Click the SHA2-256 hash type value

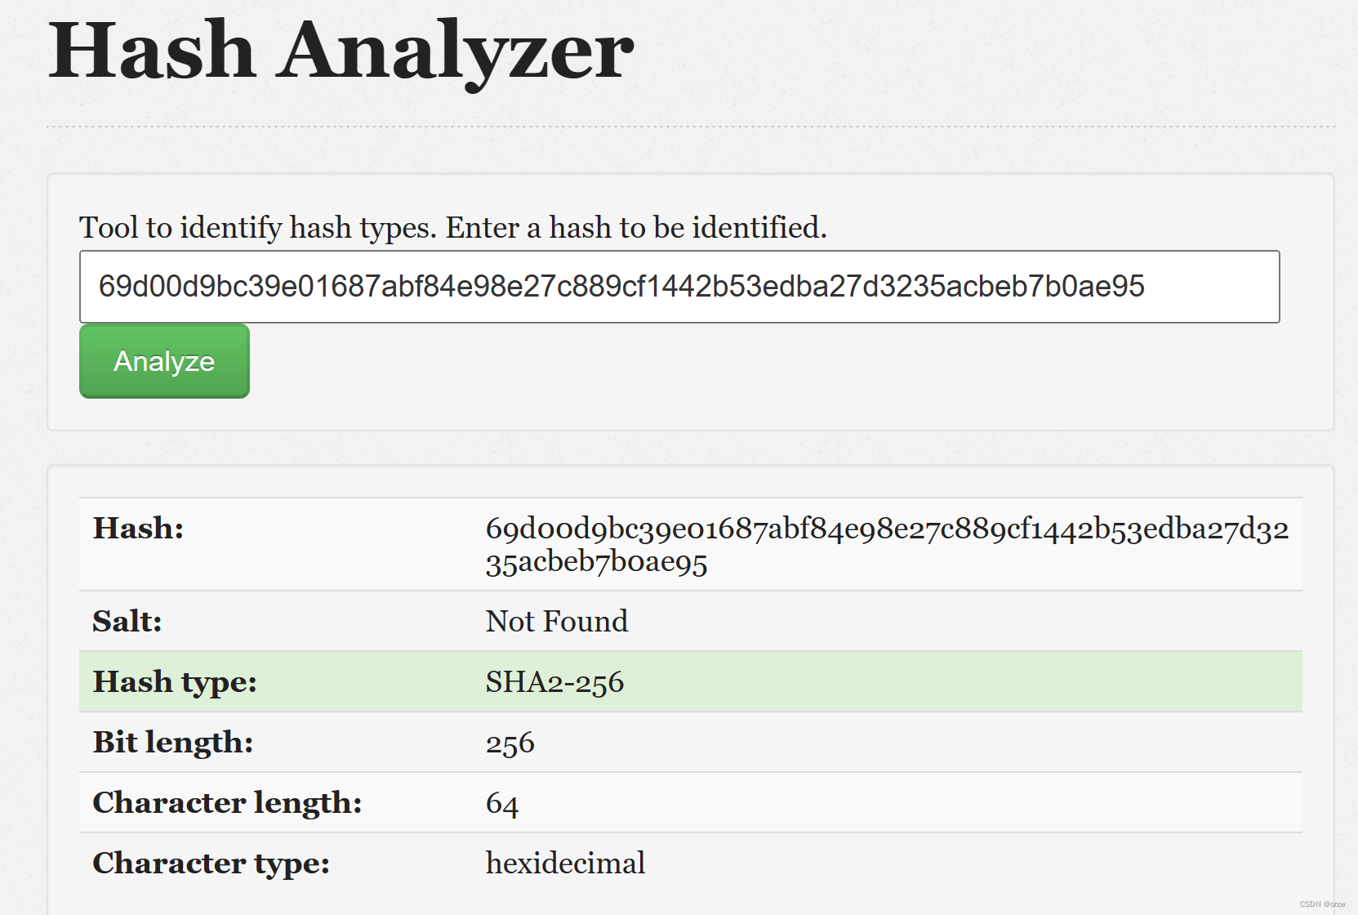[x=554, y=682]
